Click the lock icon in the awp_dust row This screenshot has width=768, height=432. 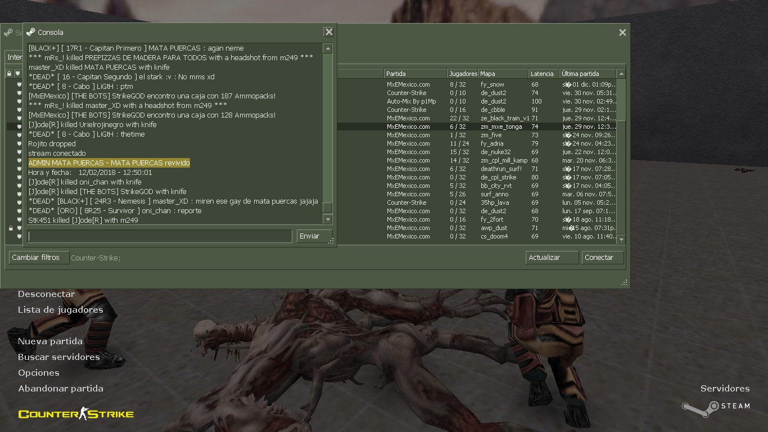10,228
